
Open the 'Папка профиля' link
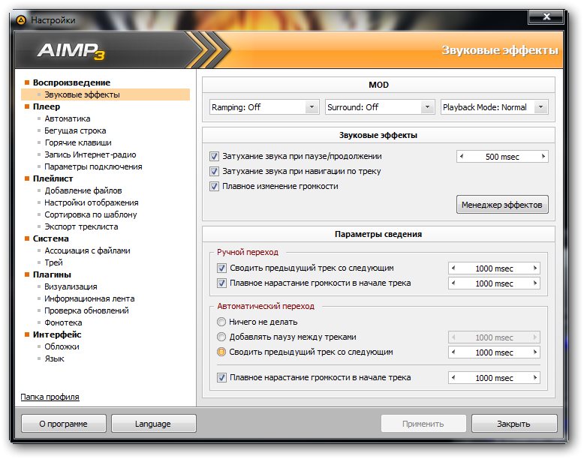(x=50, y=397)
